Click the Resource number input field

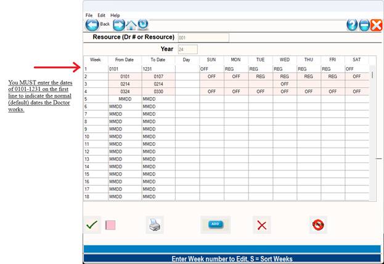pos(203,38)
